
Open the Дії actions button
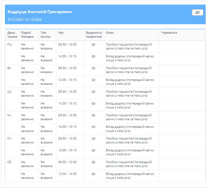(x=198, y=12)
